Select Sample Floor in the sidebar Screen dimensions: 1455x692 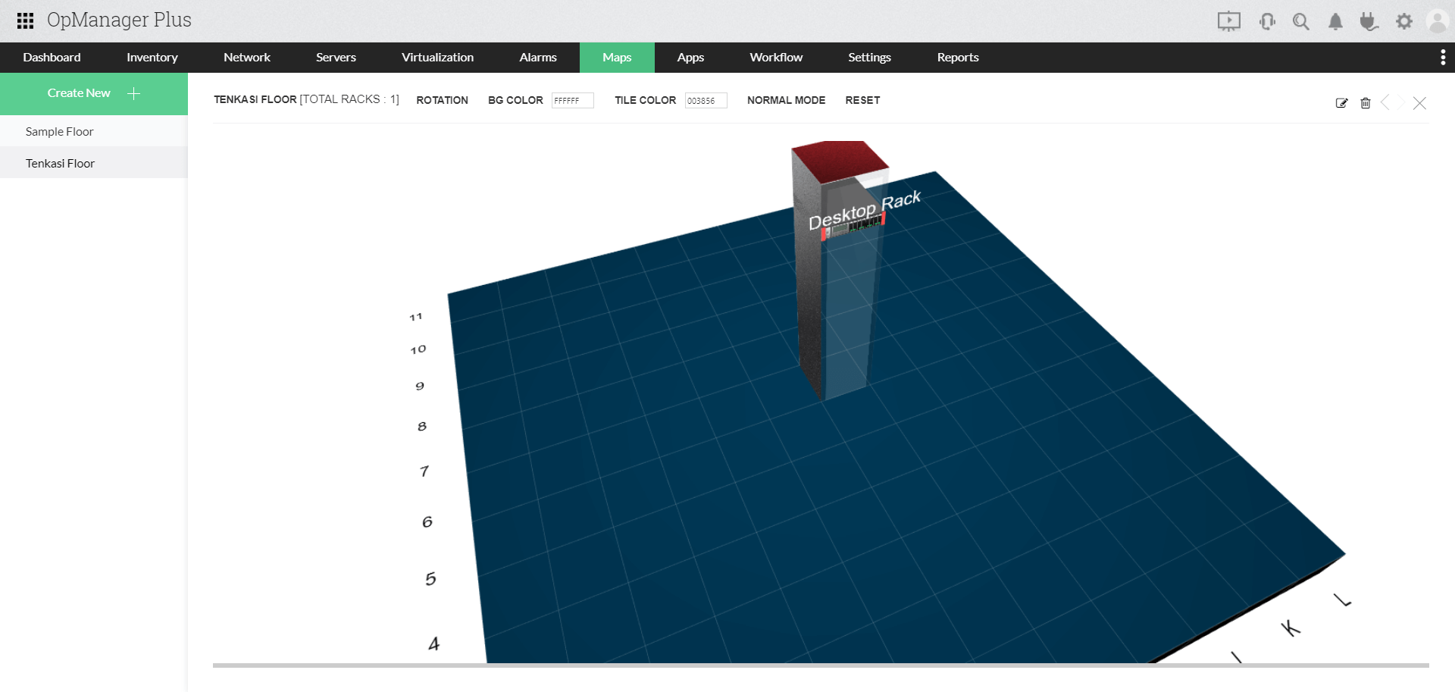pyautogui.click(x=59, y=130)
